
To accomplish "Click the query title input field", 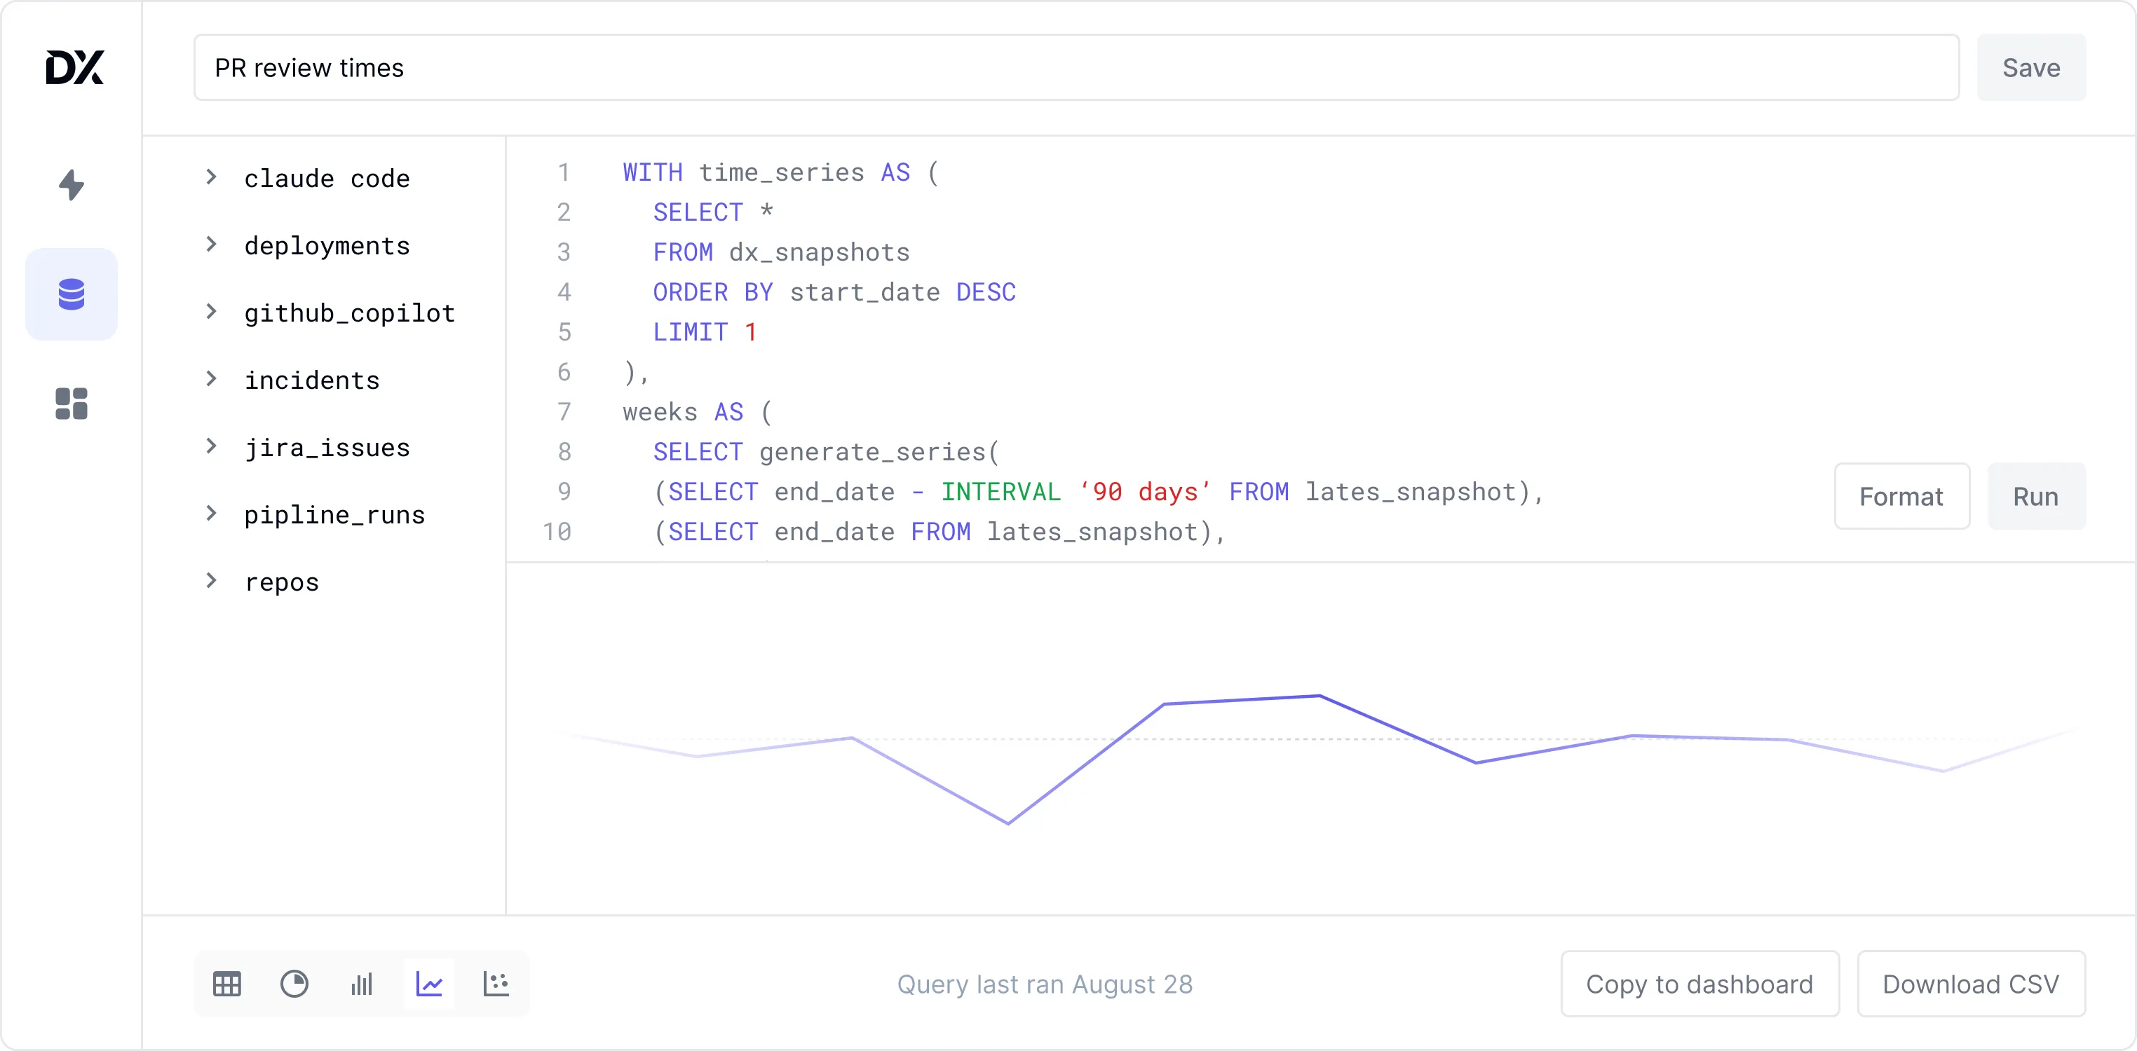I will coord(1075,68).
